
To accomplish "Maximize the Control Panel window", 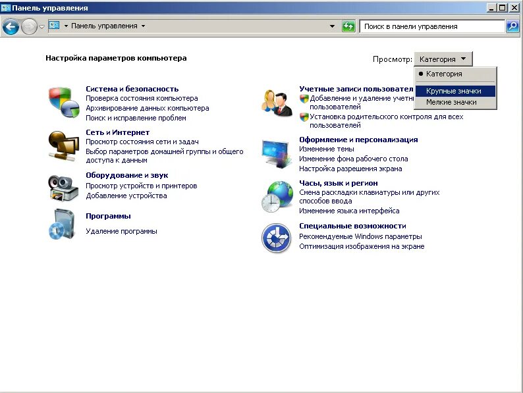I will click(502, 8).
